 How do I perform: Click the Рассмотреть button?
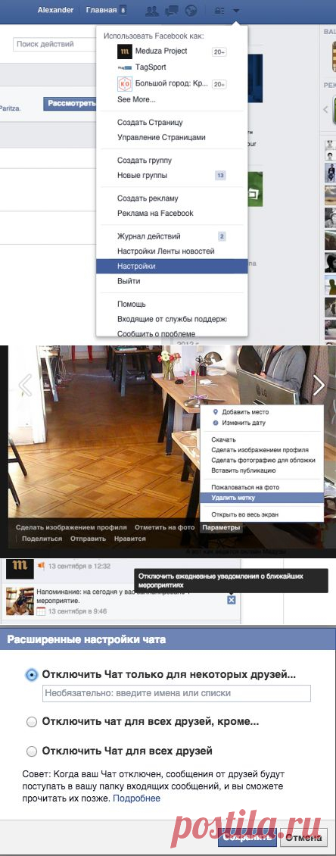click(70, 103)
